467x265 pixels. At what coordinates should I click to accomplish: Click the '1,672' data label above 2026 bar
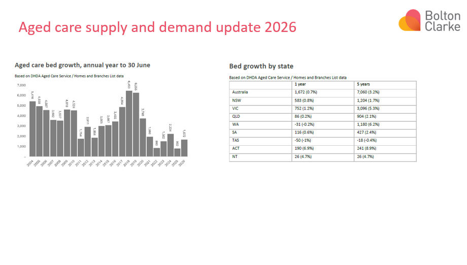click(x=184, y=134)
